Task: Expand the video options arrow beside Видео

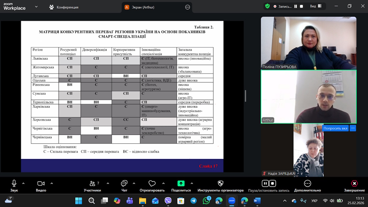Action: (52, 183)
